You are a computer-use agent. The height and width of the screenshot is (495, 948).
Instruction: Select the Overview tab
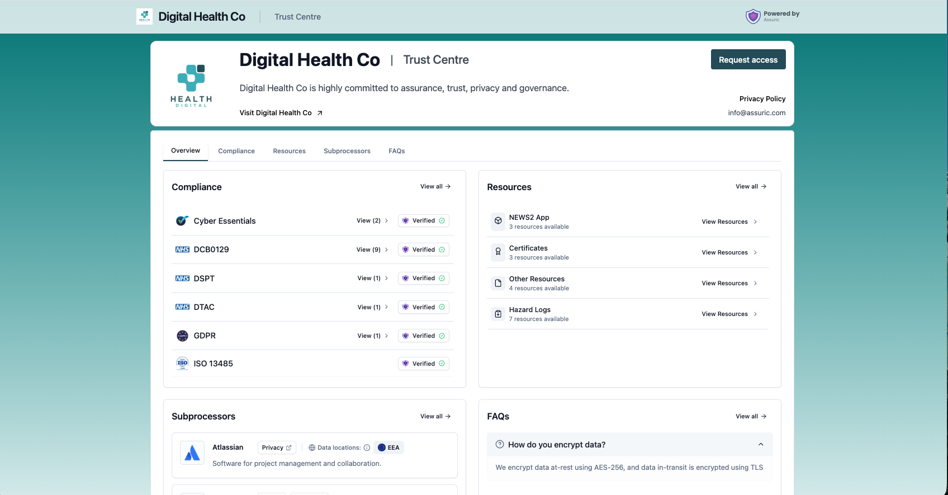[x=186, y=150]
